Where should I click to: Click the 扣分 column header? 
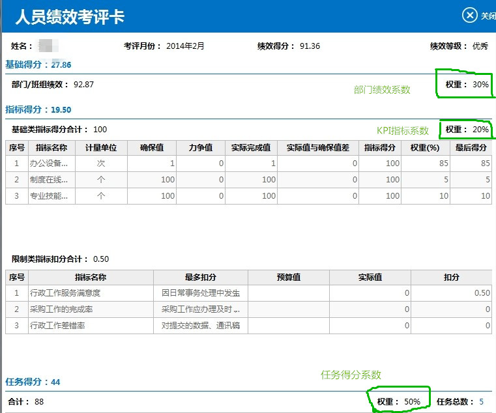click(451, 278)
